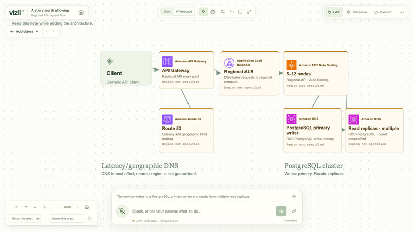Screen dimensions: 414x232
Task: Click the vizli logo
Action: pyautogui.click(x=16, y=12)
